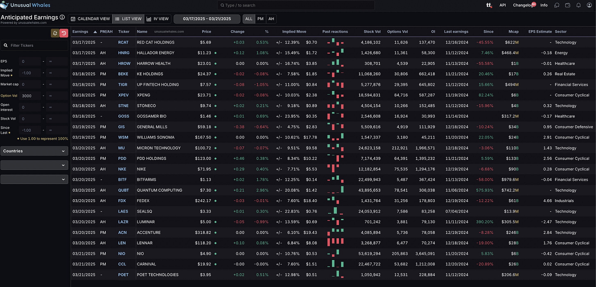Open the wallet icon in header
Image resolution: width=596 pixels, height=287 pixels.
568,5
